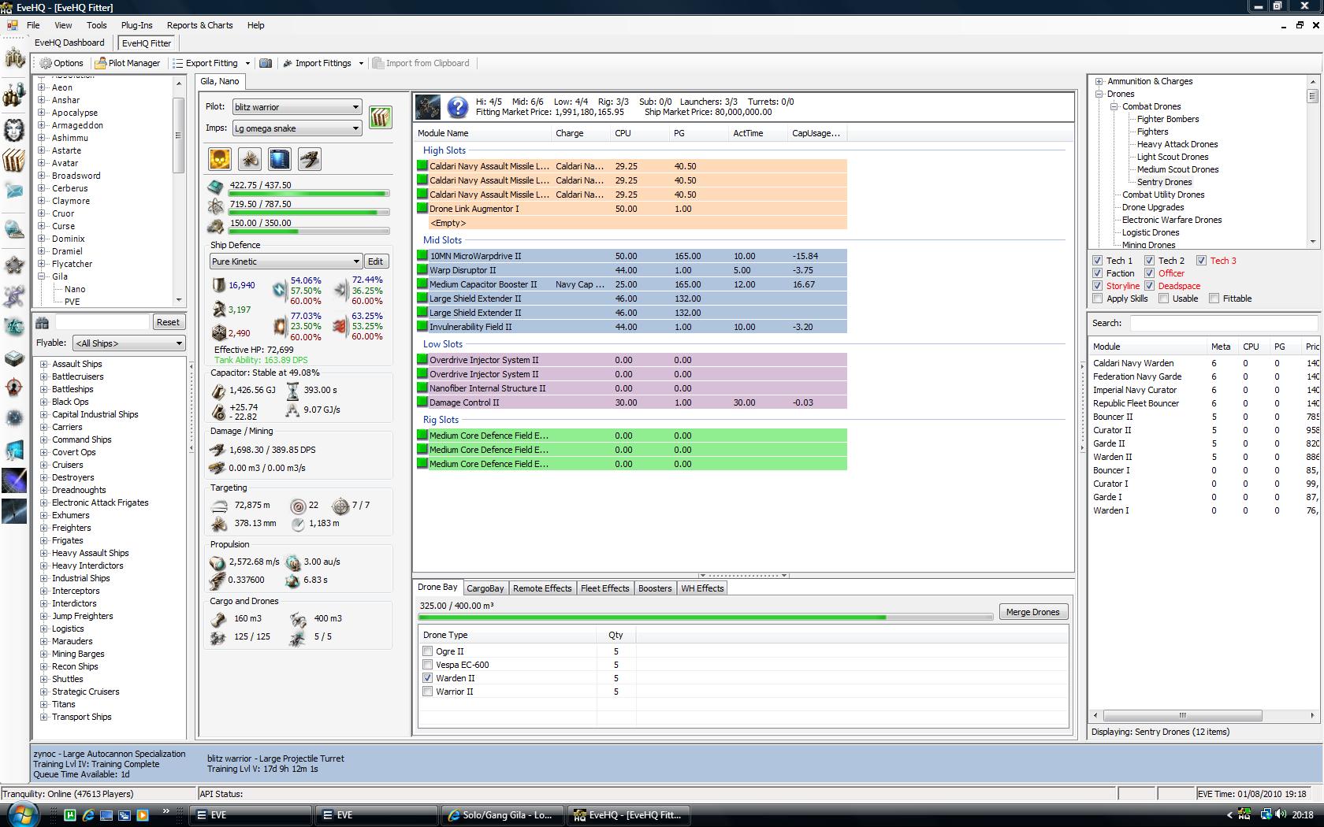Click the Export Fitting button
Viewport: 1324px width, 827px height.
click(x=205, y=63)
